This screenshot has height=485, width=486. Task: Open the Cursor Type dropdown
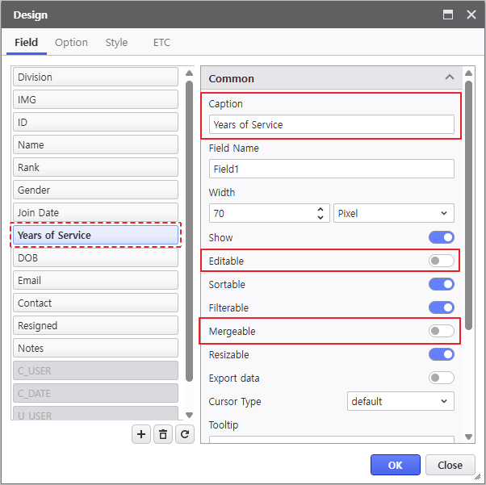click(x=400, y=401)
